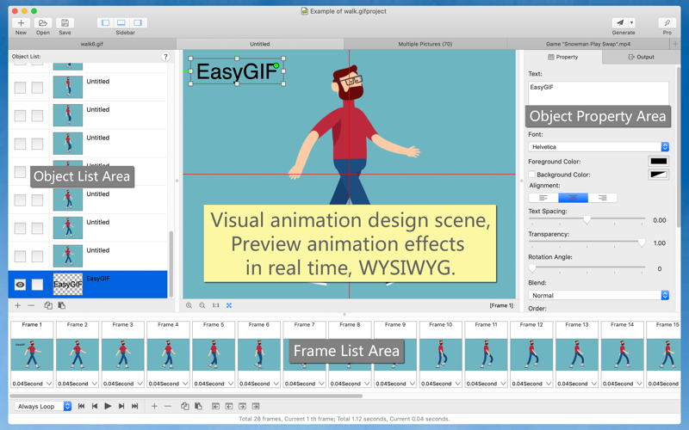This screenshot has height=430, width=689.
Task: Click the Generate paper-plane icon
Action: pos(619,23)
